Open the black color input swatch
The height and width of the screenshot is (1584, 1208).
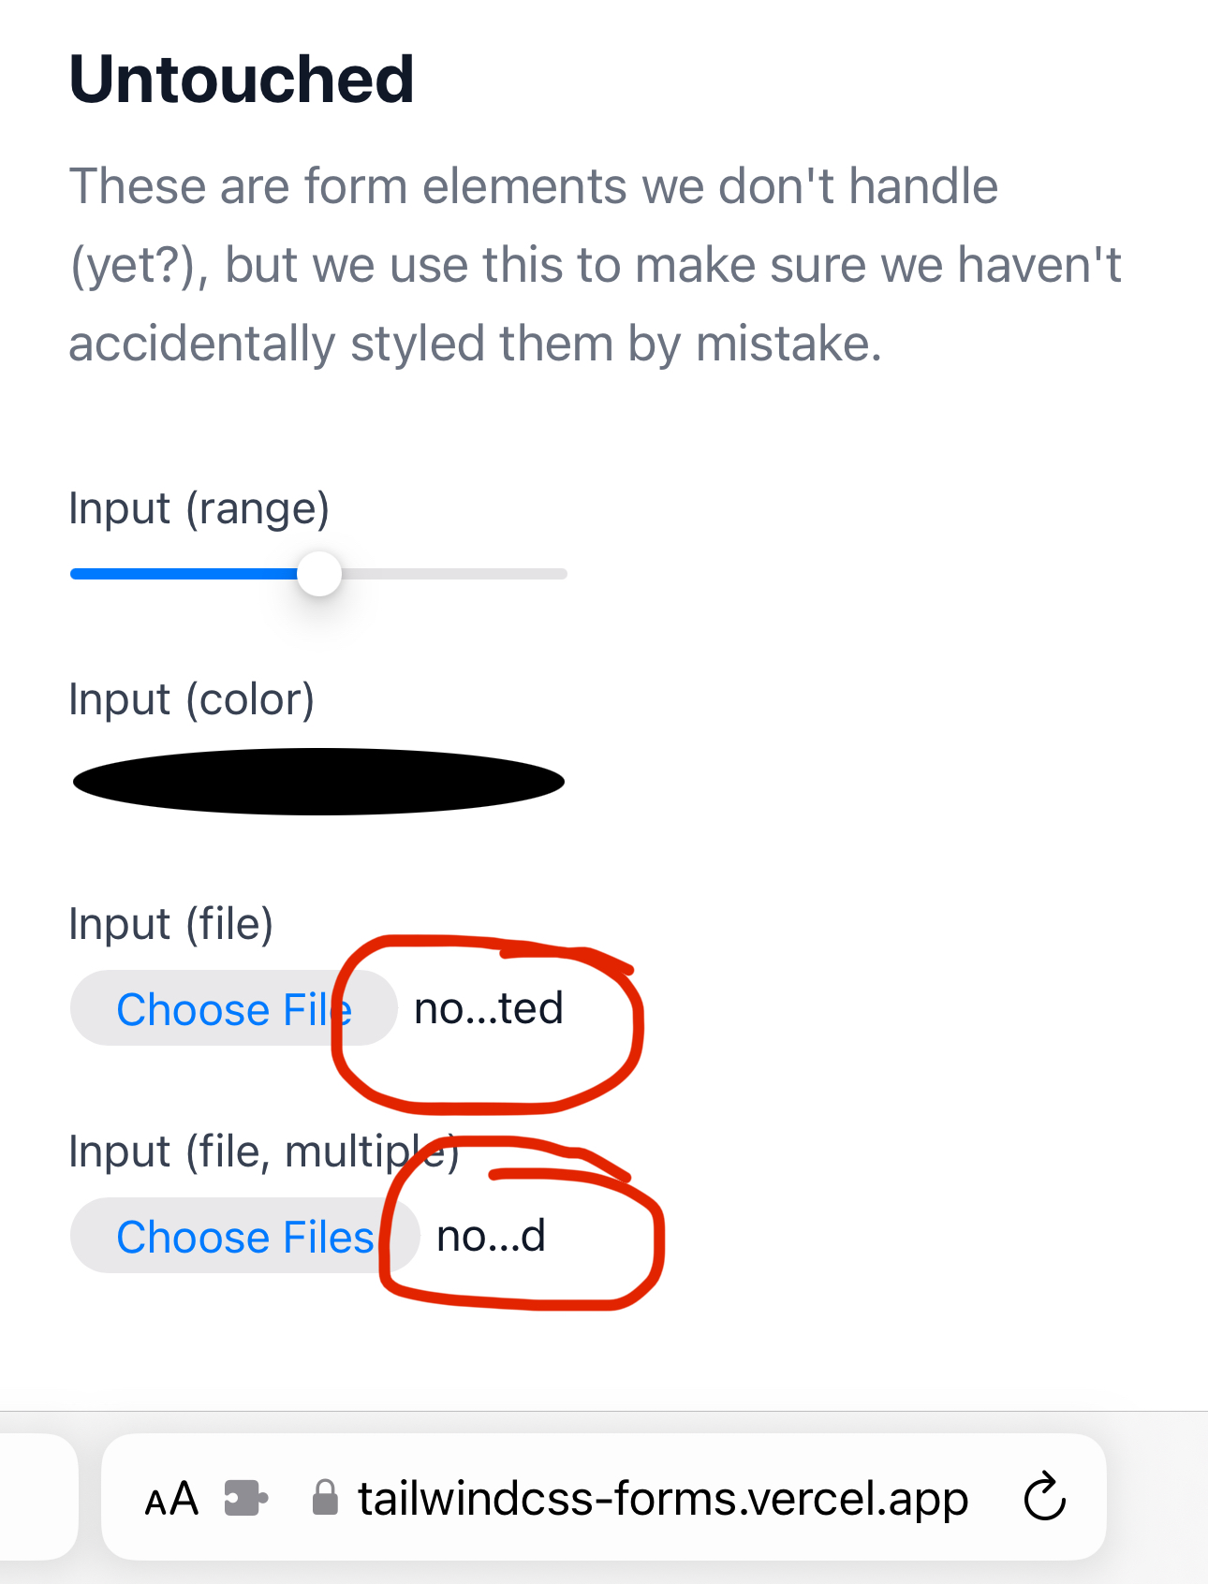pos(318,779)
